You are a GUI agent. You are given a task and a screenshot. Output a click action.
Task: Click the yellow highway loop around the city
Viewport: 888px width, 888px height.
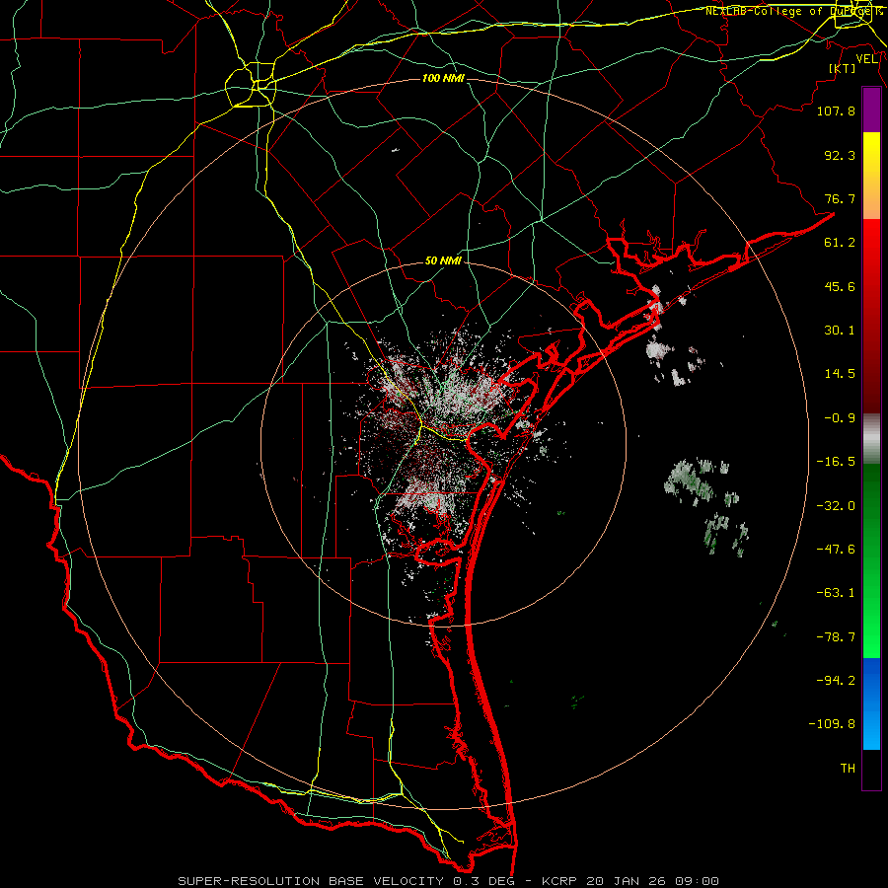click(251, 85)
